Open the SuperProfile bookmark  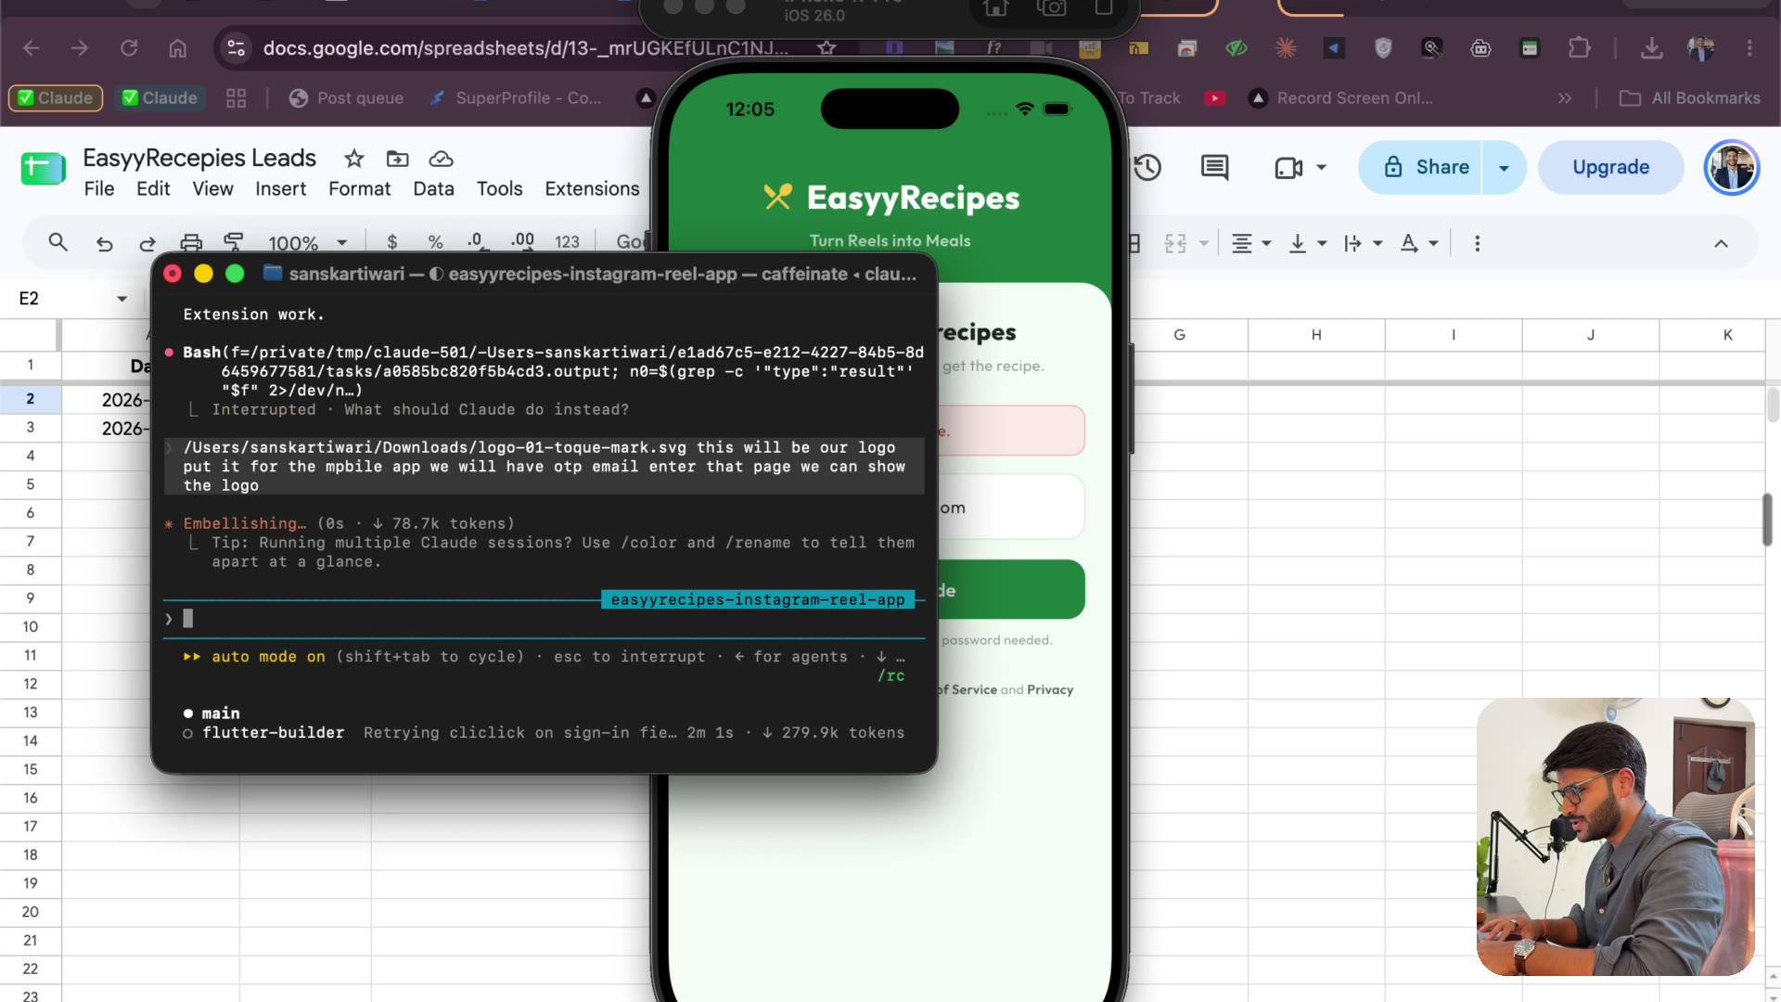pyautogui.click(x=515, y=98)
